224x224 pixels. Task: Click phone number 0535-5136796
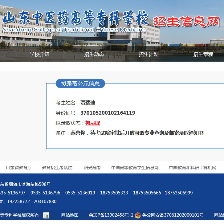pyautogui.click(x=45, y=193)
